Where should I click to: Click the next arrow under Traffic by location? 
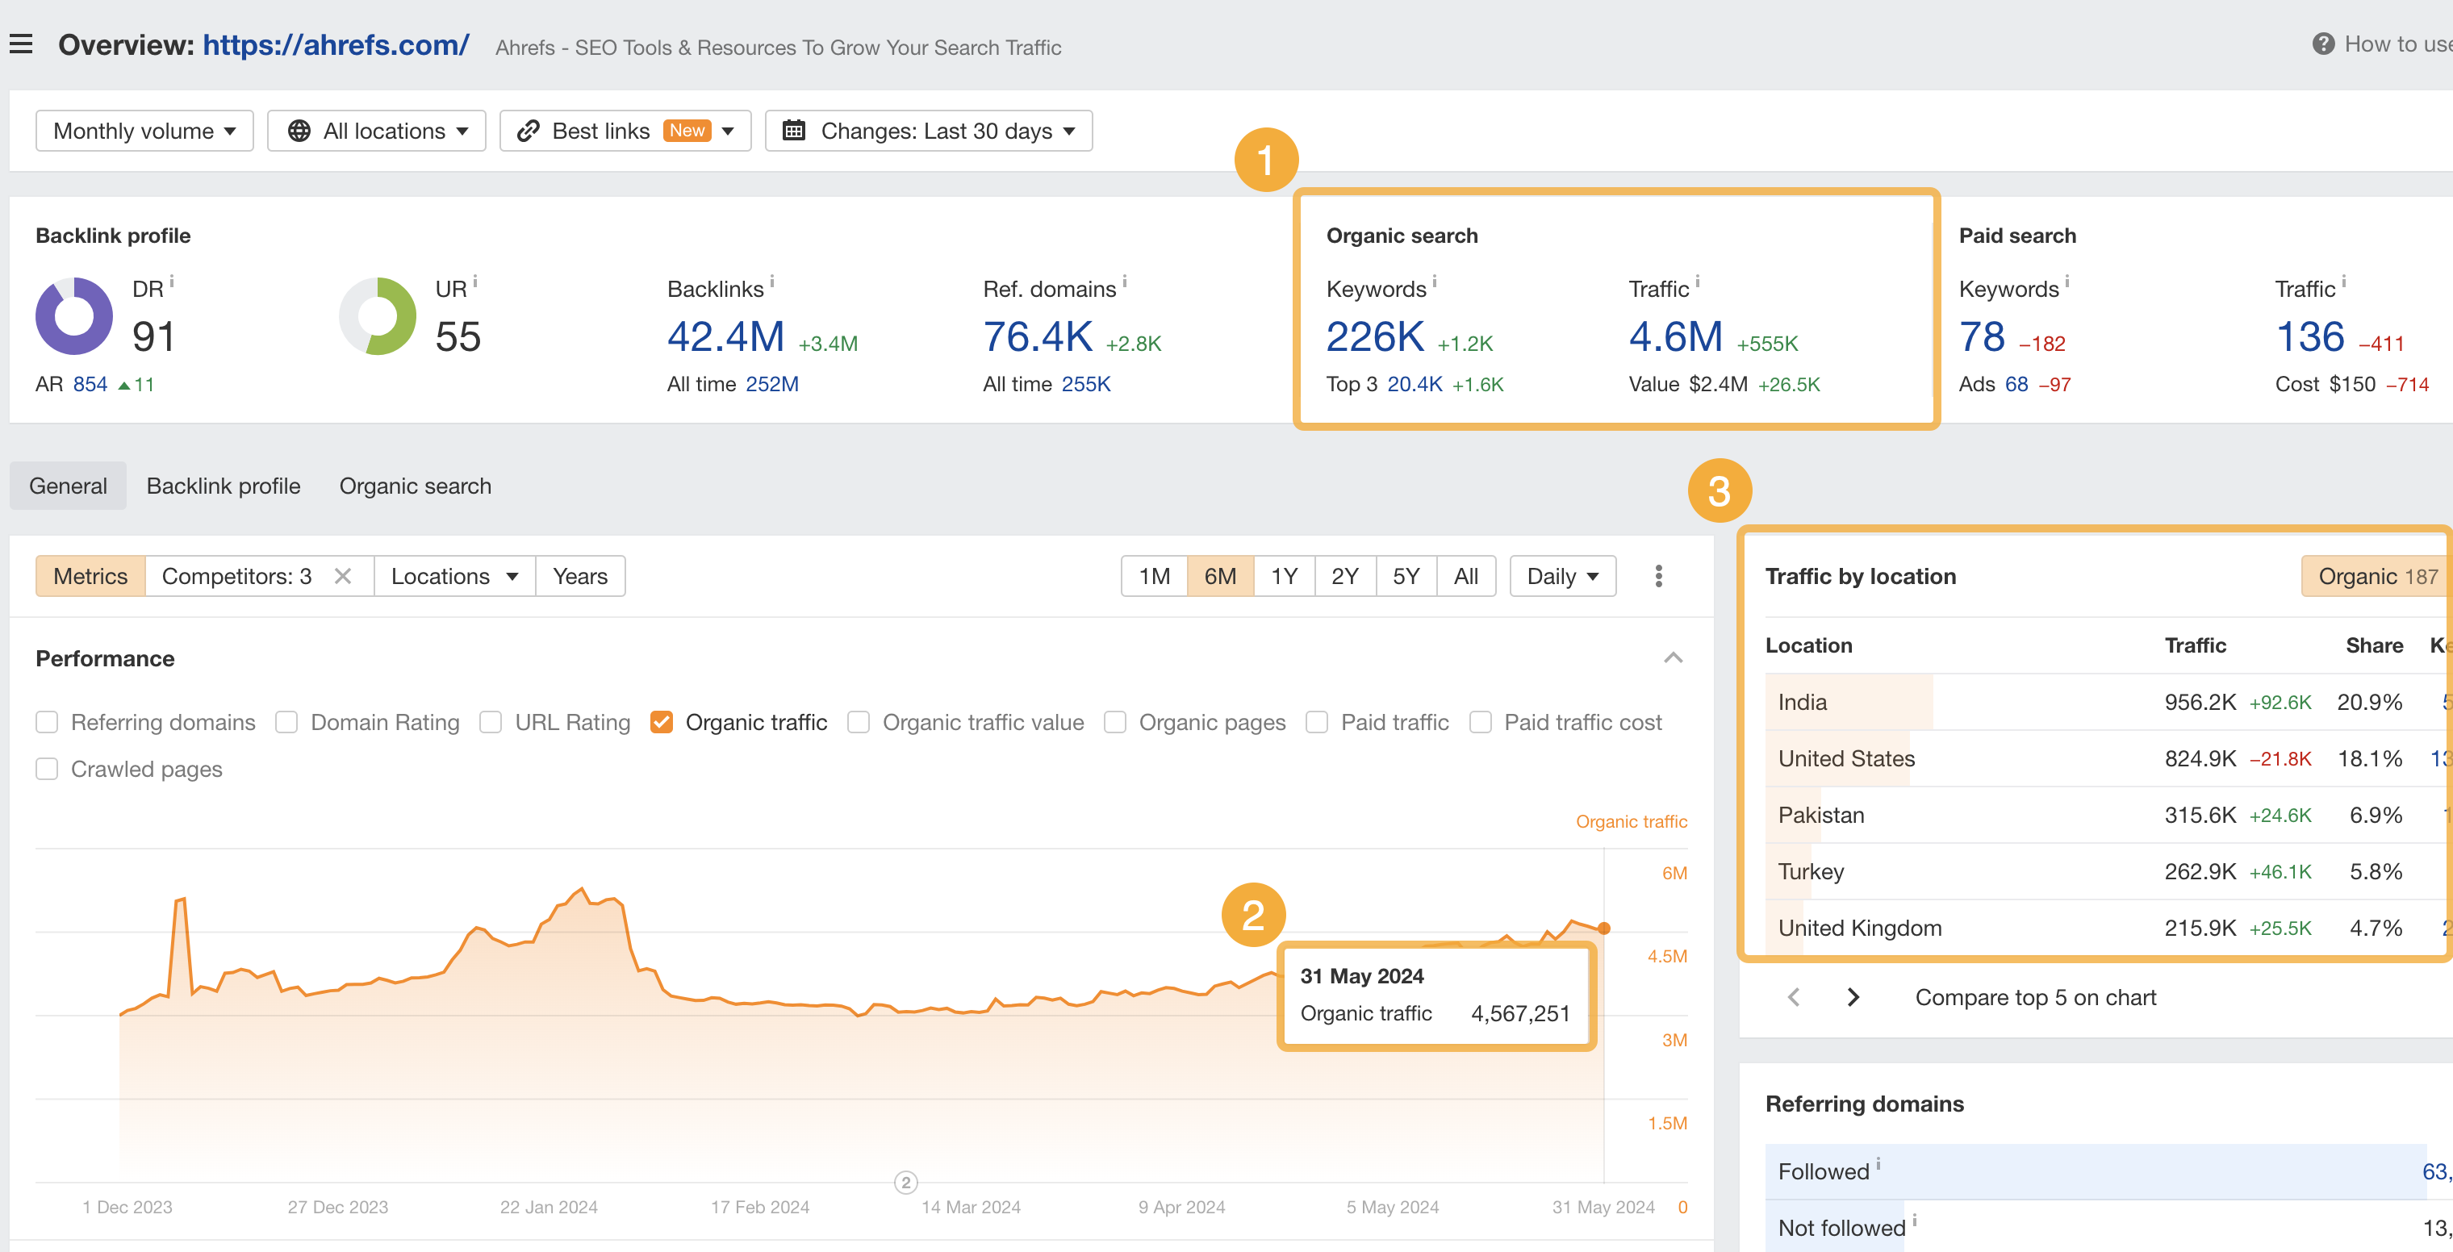tap(1853, 997)
